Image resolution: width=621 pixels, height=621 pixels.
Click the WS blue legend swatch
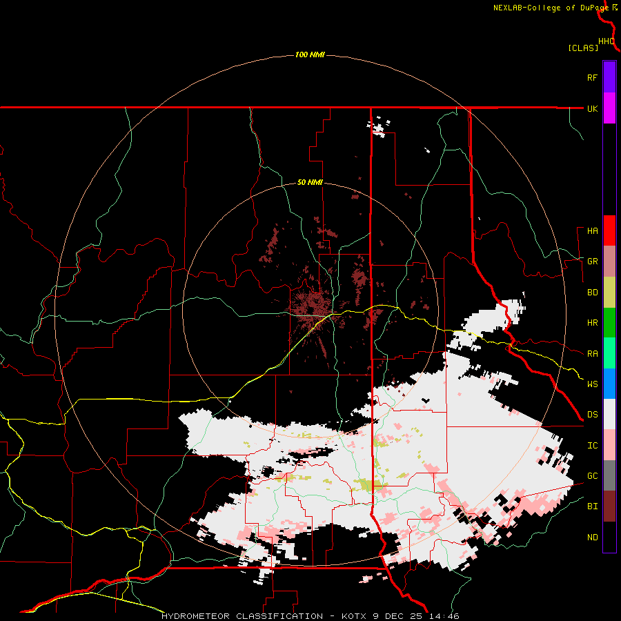point(609,384)
